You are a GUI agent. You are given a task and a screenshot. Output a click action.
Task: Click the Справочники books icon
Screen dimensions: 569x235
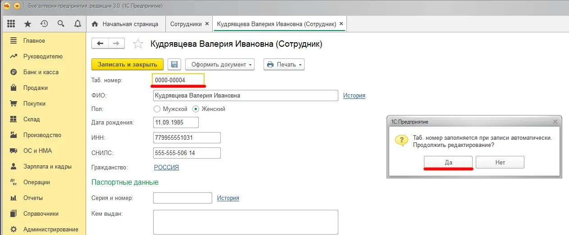click(x=14, y=213)
